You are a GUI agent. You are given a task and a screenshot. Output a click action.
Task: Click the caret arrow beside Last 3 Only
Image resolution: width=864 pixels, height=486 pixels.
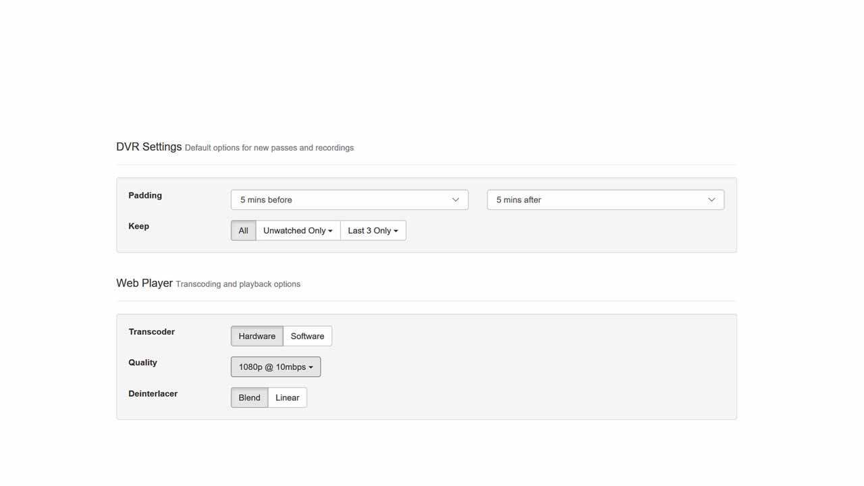396,231
